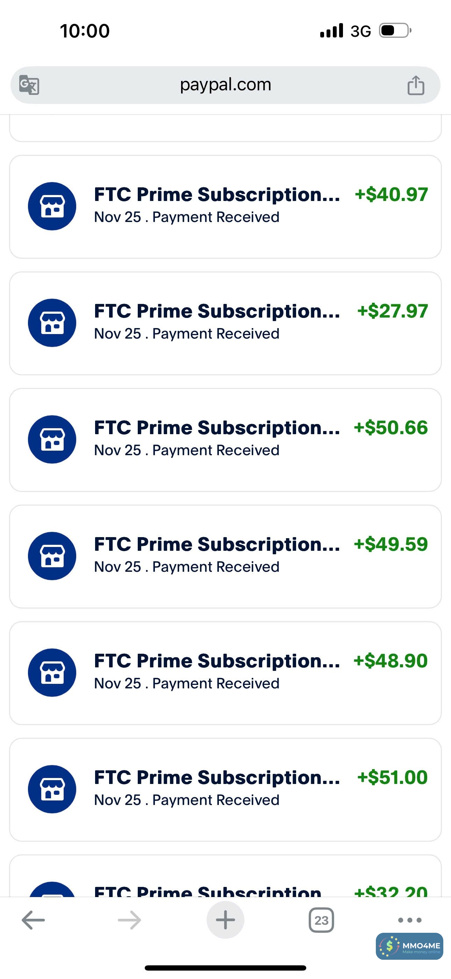Tap the forward arrow in bottom toolbar
The width and height of the screenshot is (451, 979).
coord(129,920)
